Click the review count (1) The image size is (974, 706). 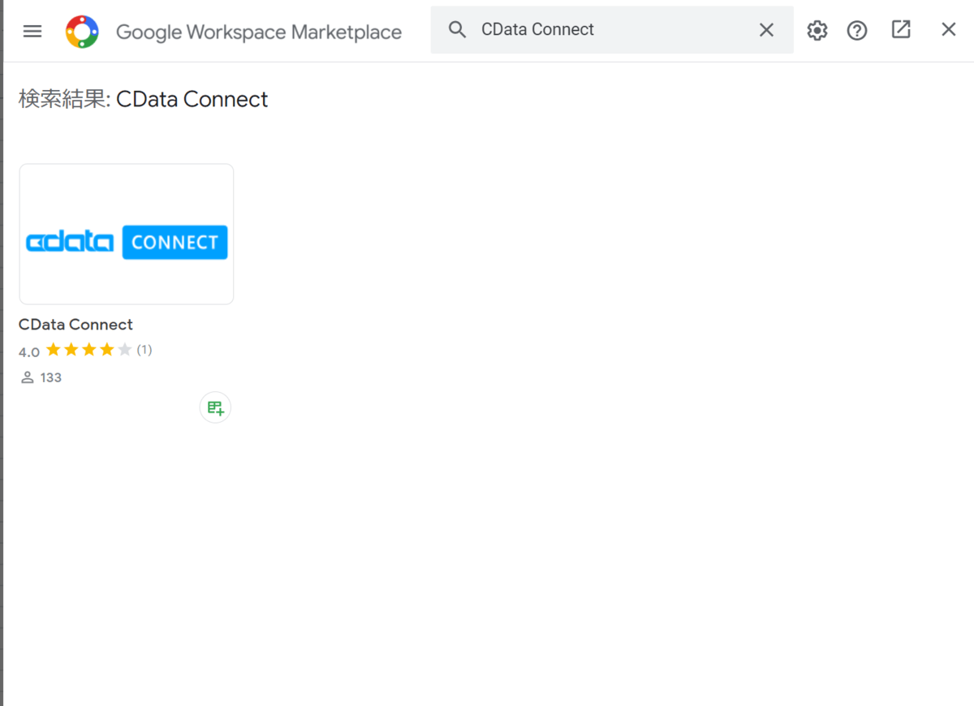[x=144, y=350]
